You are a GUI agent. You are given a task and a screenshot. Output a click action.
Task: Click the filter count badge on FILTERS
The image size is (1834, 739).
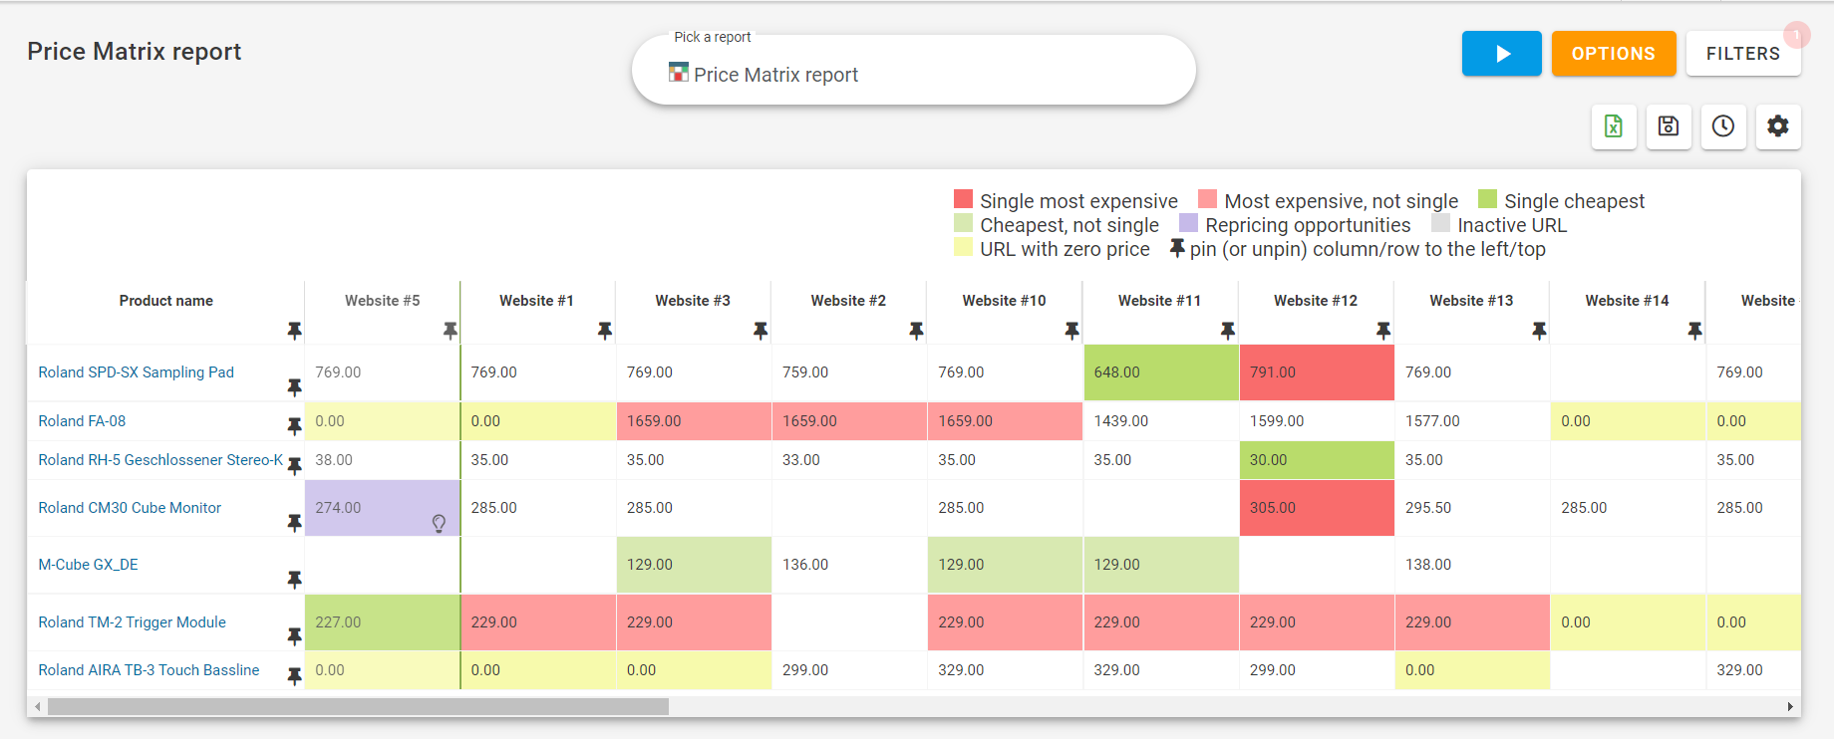click(1796, 35)
